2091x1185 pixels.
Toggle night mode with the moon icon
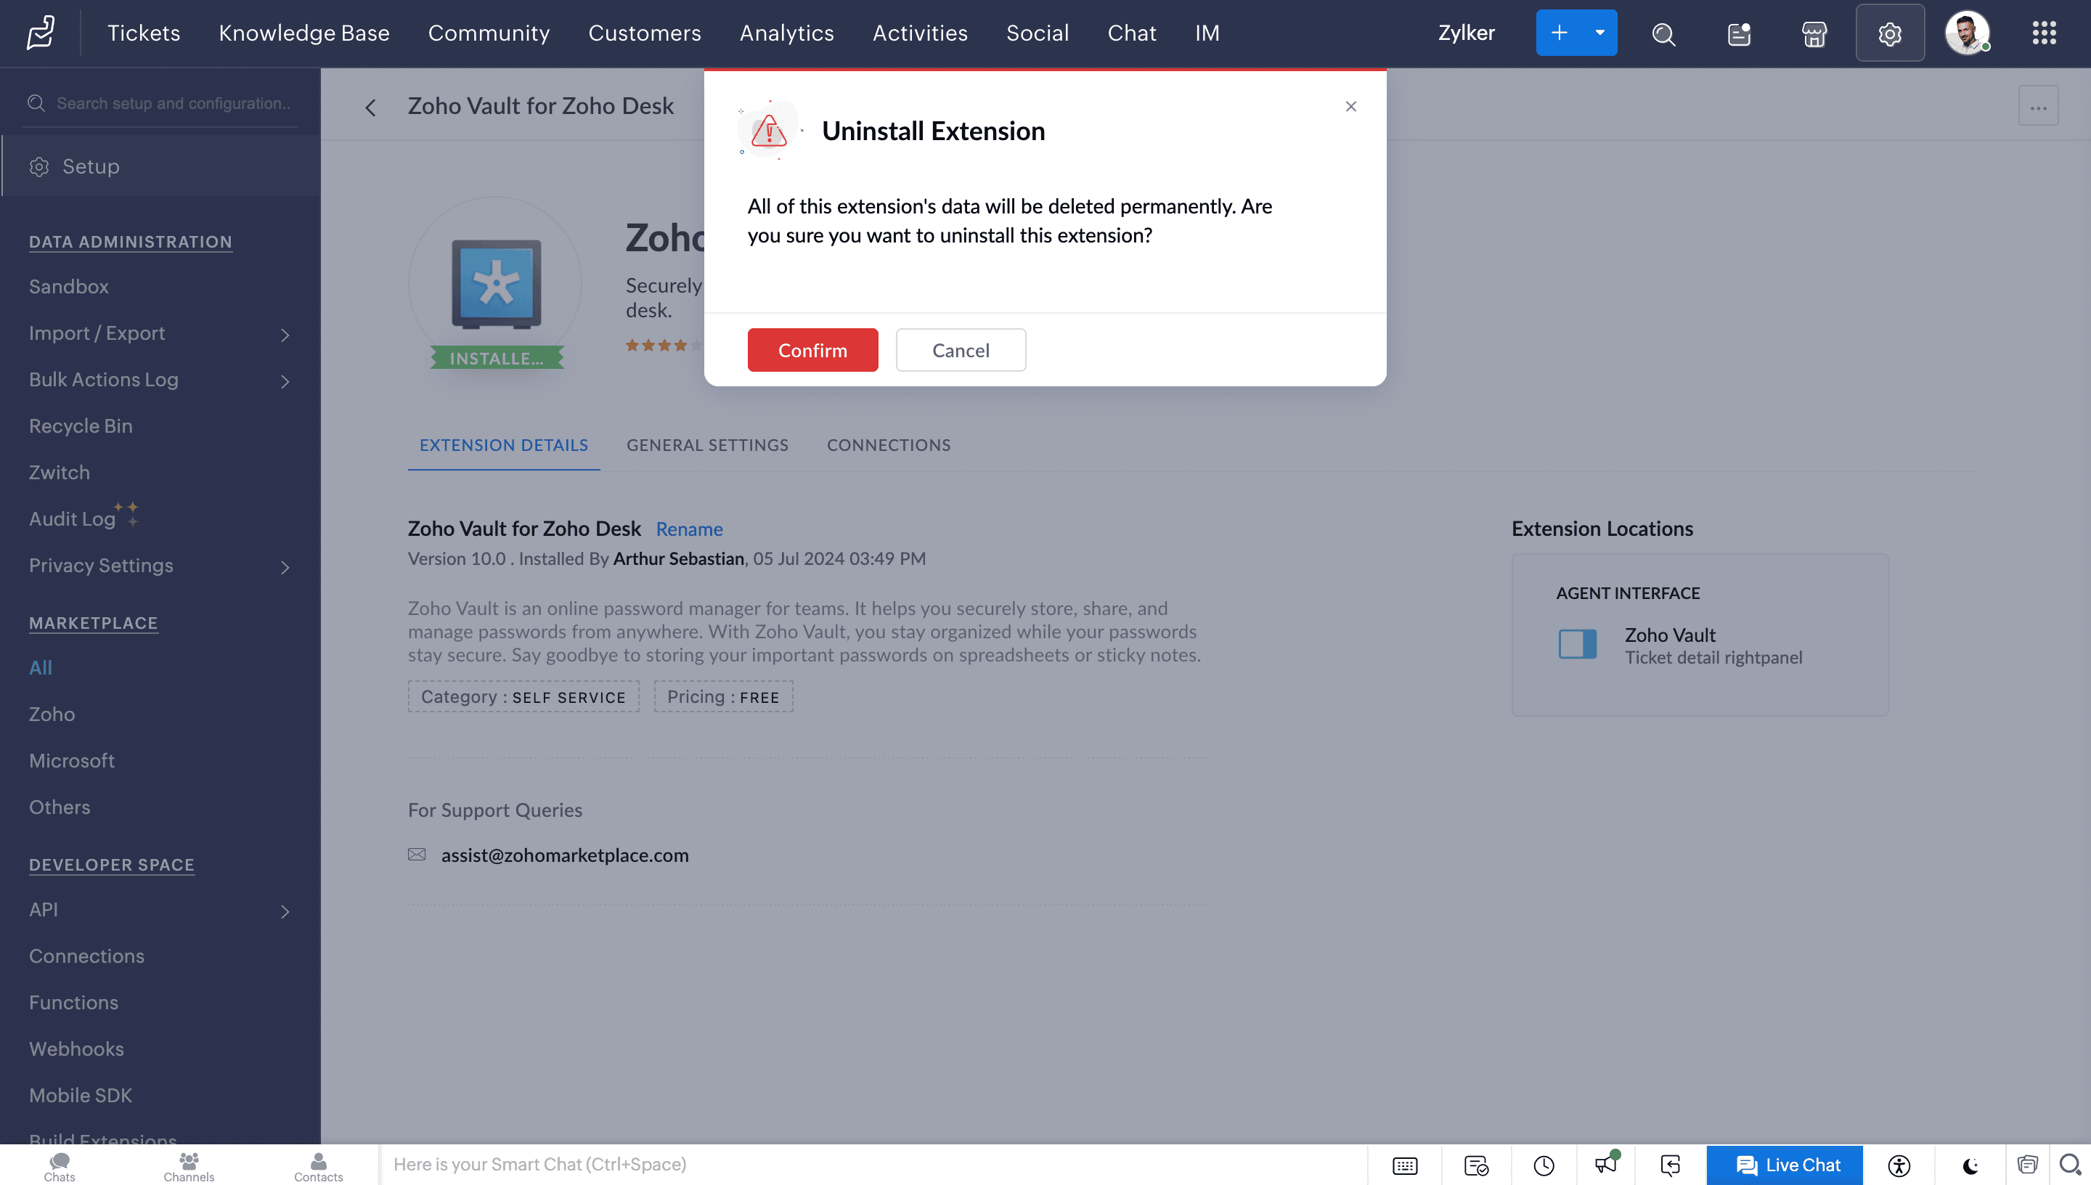pyautogui.click(x=1970, y=1165)
